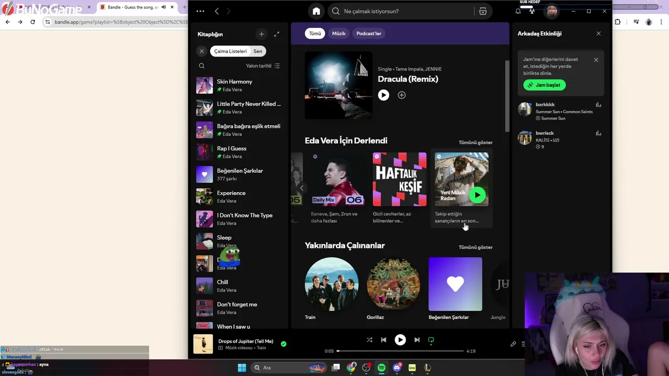The image size is (669, 376).
Task: Open the Haftalık Keşif playlist card
Action: 399,188
